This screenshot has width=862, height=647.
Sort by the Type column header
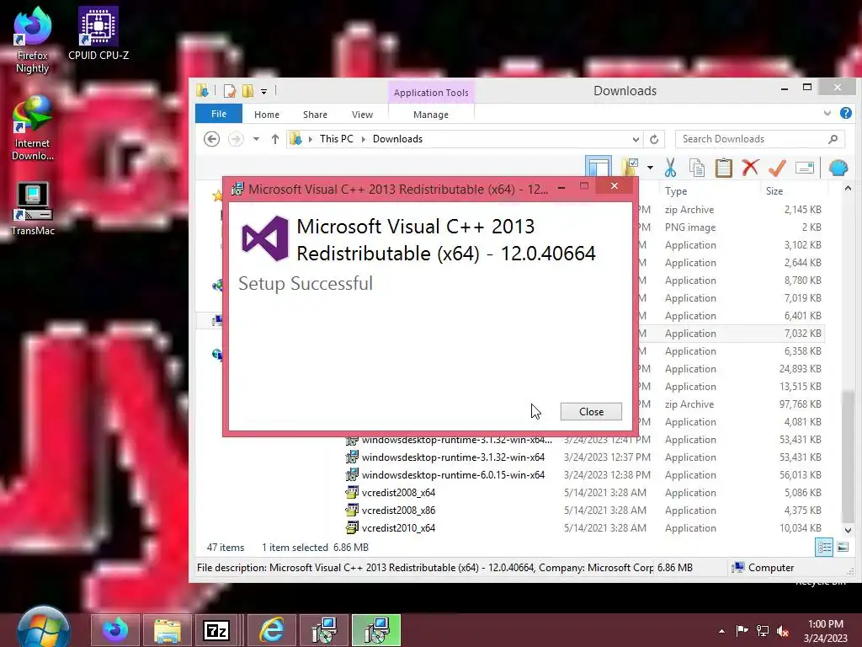pyautogui.click(x=676, y=191)
